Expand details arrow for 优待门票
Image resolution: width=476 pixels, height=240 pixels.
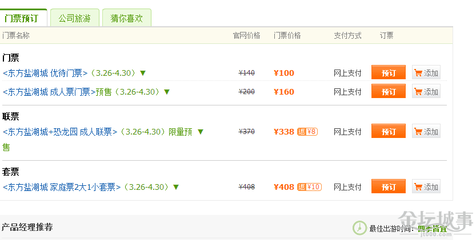point(143,73)
